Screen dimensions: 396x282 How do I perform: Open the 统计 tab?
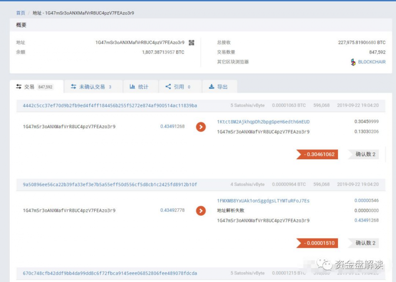141,87
